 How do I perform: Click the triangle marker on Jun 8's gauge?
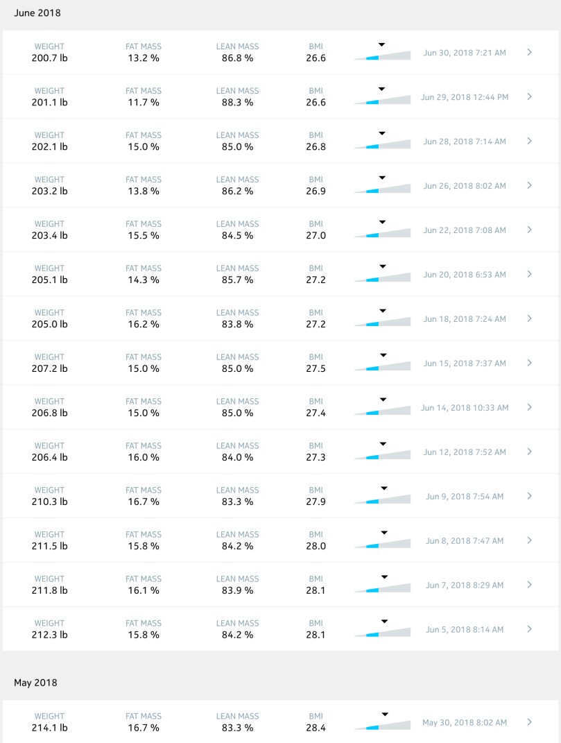click(x=383, y=532)
